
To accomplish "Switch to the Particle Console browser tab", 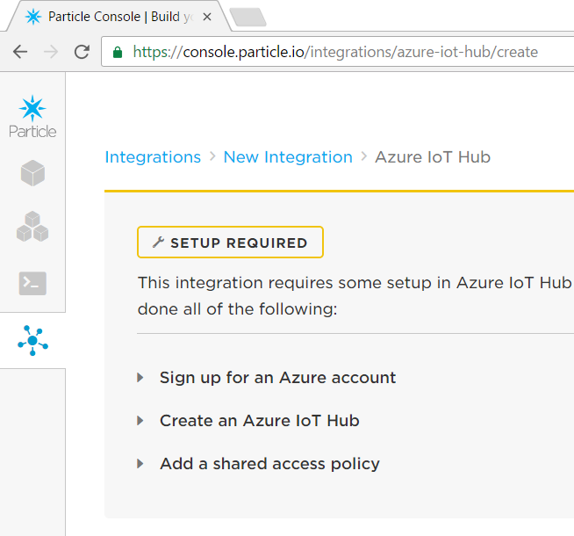I will pyautogui.click(x=114, y=17).
